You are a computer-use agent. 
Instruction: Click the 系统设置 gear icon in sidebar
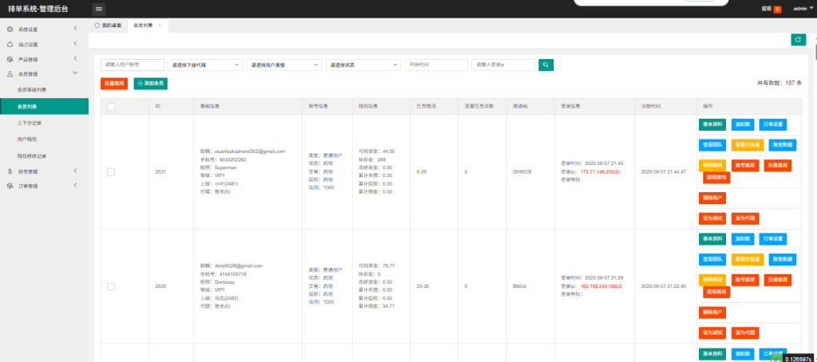10,30
